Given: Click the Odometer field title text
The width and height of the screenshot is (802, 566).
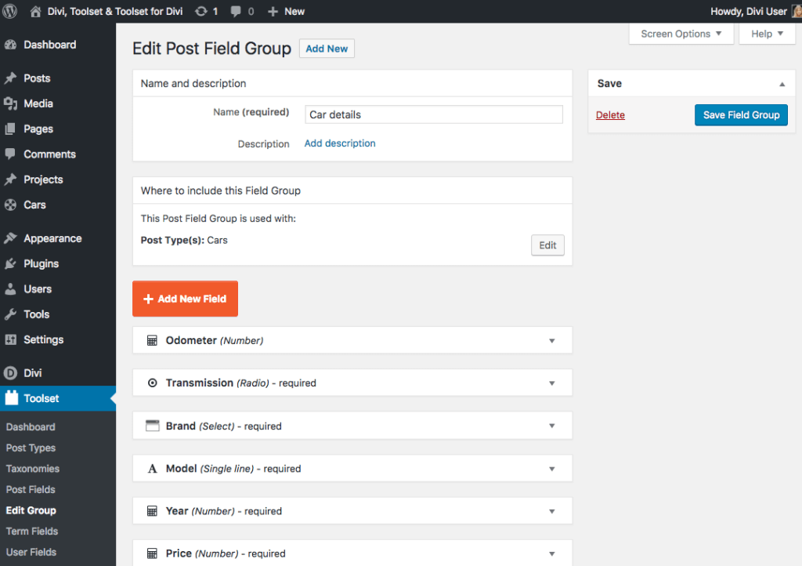Looking at the screenshot, I should click(x=191, y=340).
